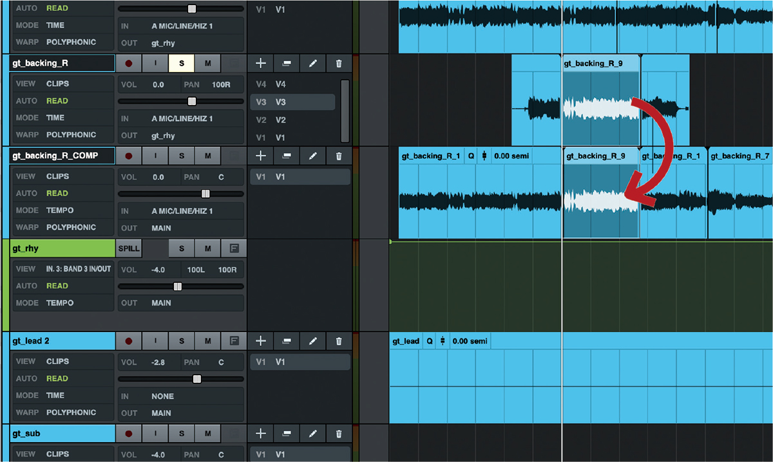
Task: Duplicate the version on gt_lead 2
Action: coord(287,341)
